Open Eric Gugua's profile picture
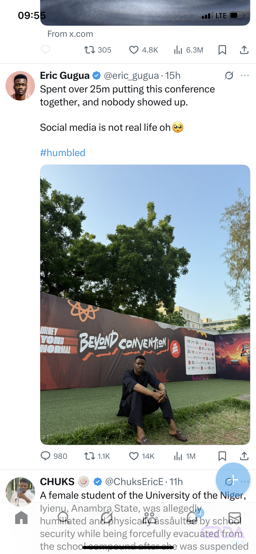The height and width of the screenshot is (554, 256). coord(20,86)
